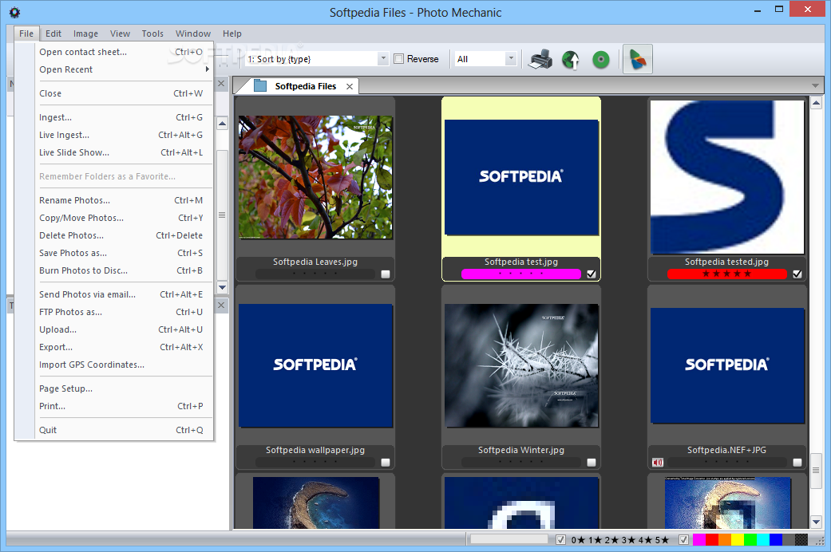Tag Softpedia Winter.jpg with its checkbox
The width and height of the screenshot is (831, 552).
click(591, 463)
